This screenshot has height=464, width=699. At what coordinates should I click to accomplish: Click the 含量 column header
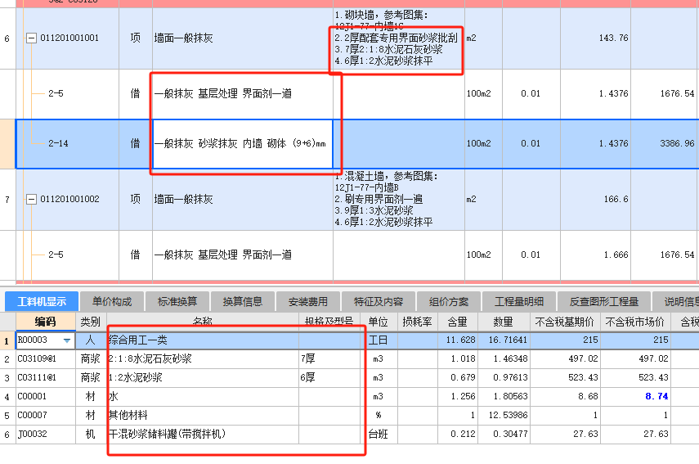(x=457, y=322)
